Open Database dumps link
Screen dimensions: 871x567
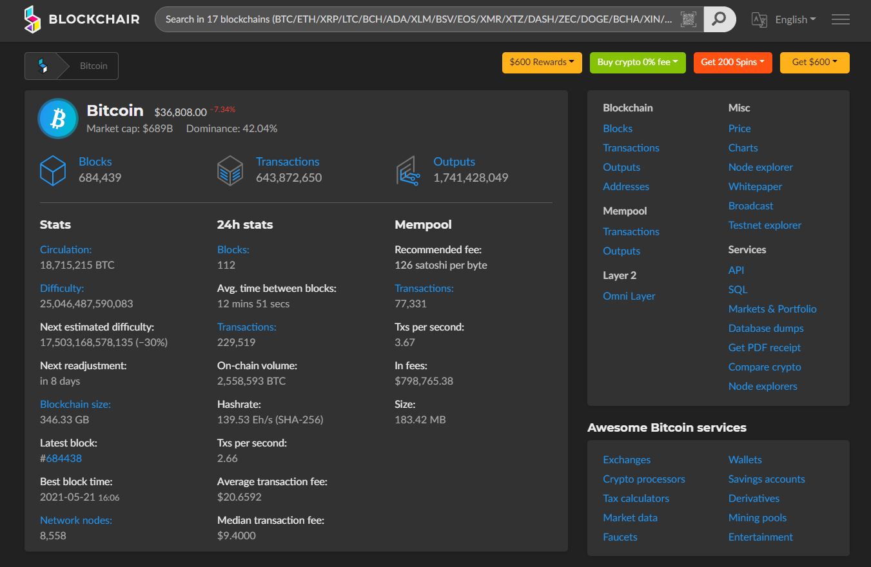[766, 328]
